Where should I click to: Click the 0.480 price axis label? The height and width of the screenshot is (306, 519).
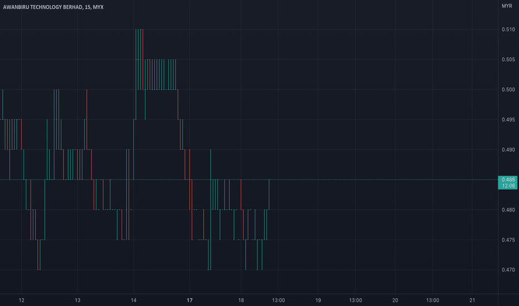click(x=508, y=210)
